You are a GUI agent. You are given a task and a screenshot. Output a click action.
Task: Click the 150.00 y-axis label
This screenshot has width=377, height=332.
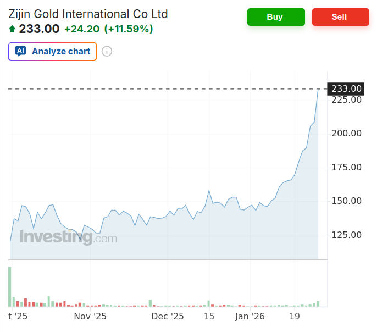coord(346,201)
